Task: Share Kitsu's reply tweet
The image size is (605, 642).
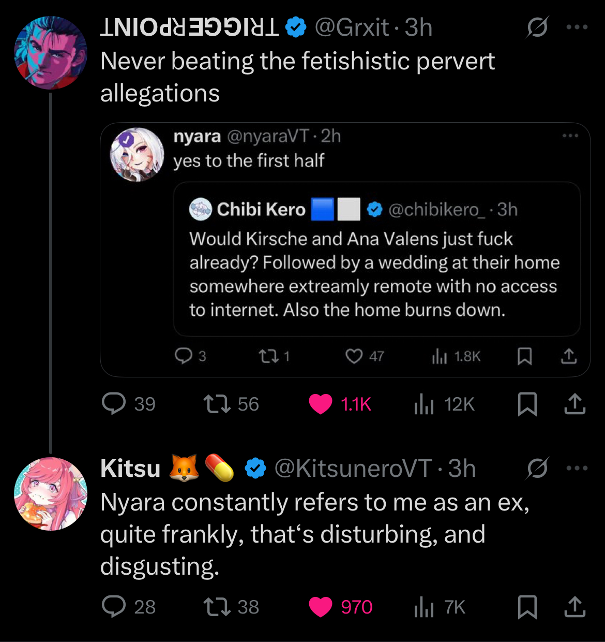Action: [x=574, y=607]
